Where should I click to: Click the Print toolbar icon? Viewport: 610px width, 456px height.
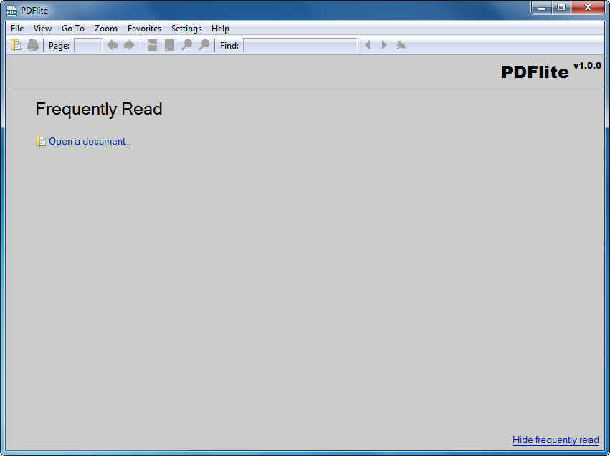(x=33, y=45)
